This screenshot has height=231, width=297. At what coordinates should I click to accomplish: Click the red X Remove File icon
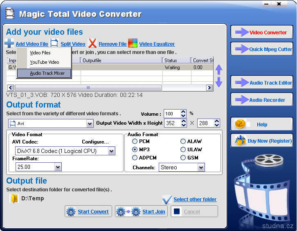point(92,43)
